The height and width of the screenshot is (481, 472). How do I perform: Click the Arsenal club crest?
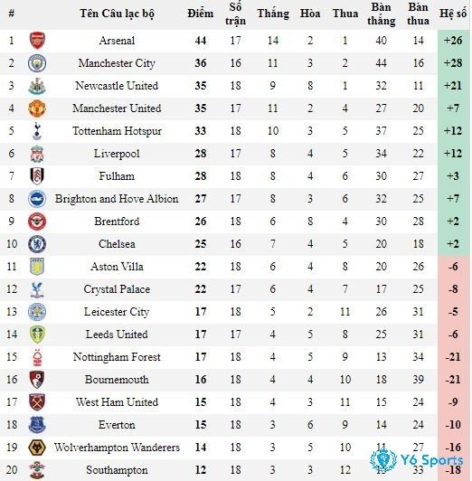[37, 41]
